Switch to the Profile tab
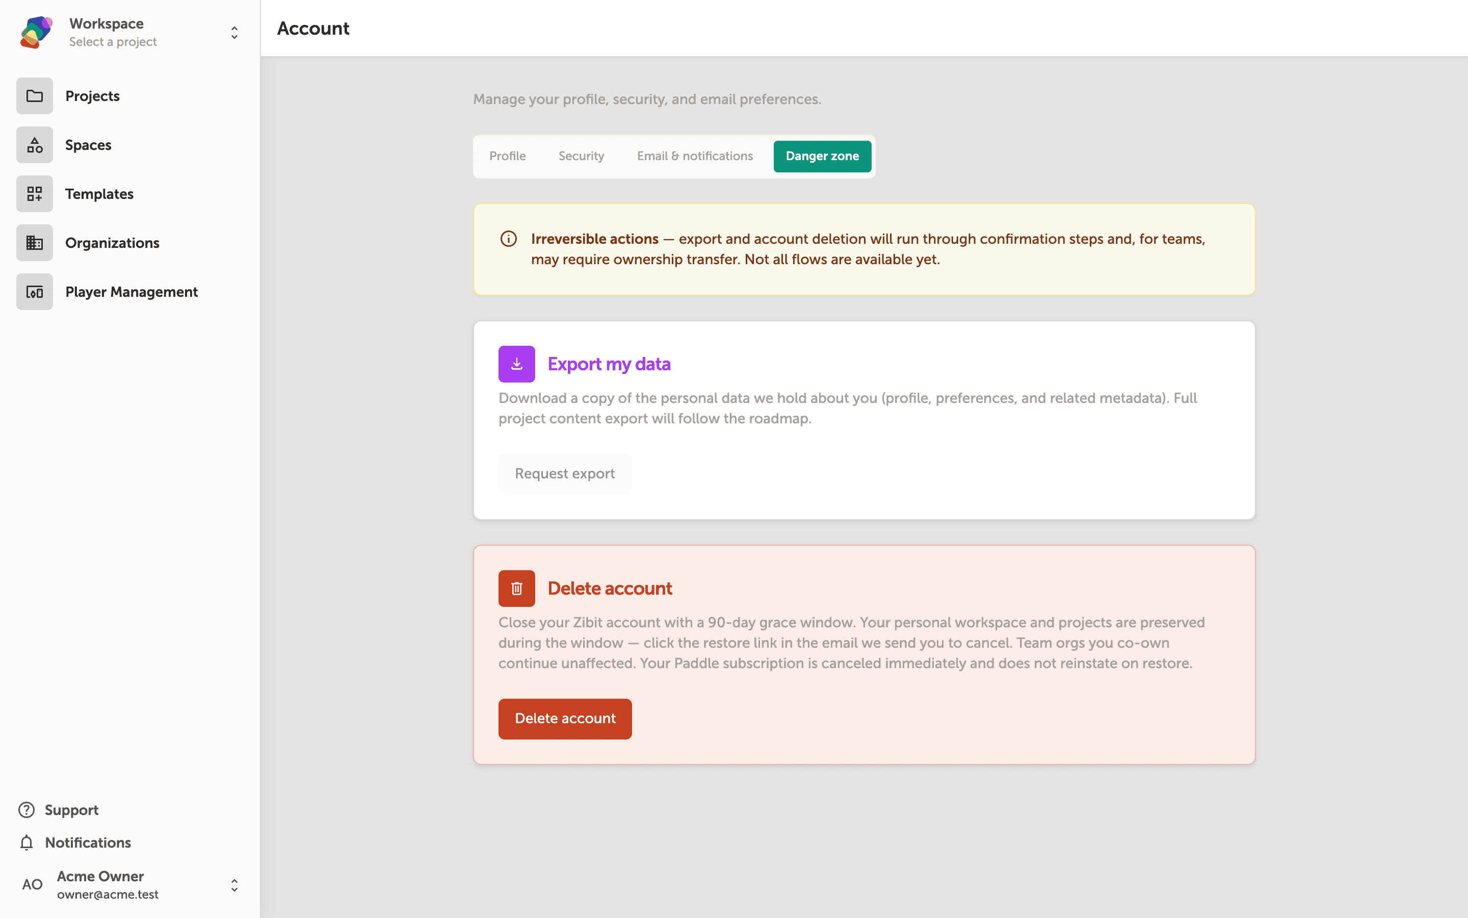 click(508, 156)
